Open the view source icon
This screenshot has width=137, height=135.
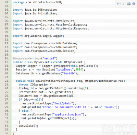119,4
